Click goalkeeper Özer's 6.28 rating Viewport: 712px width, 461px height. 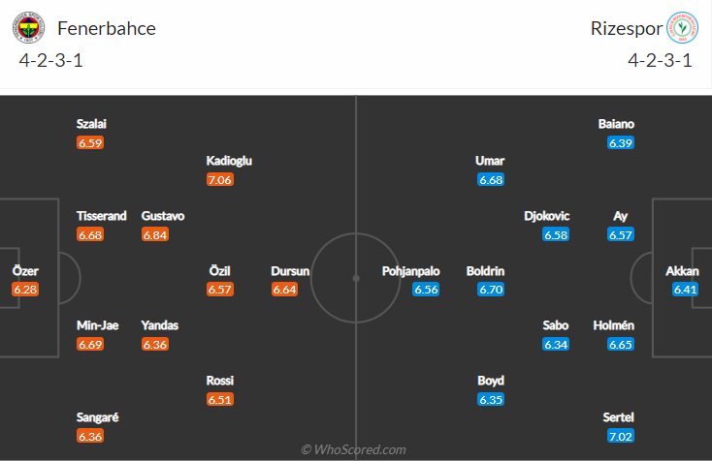25,290
